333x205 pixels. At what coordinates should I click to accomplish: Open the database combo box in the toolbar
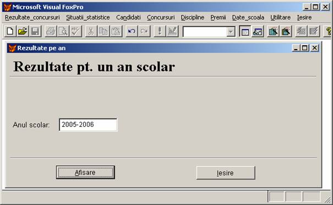coord(231,32)
